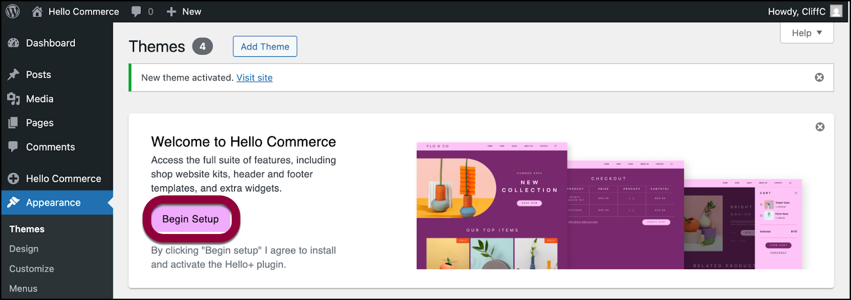Click the Dashboard gauge icon

[13, 43]
